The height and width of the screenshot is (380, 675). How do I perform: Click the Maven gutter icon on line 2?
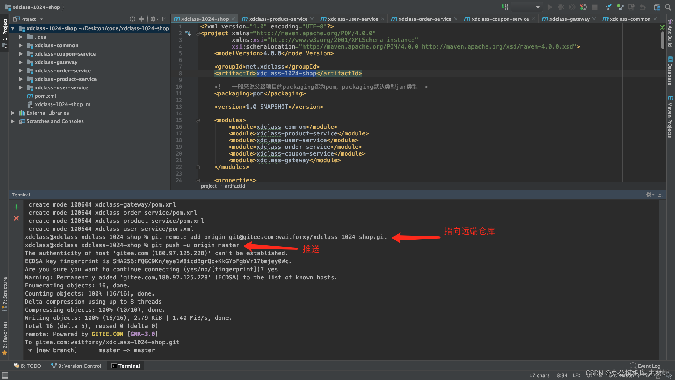(x=188, y=33)
